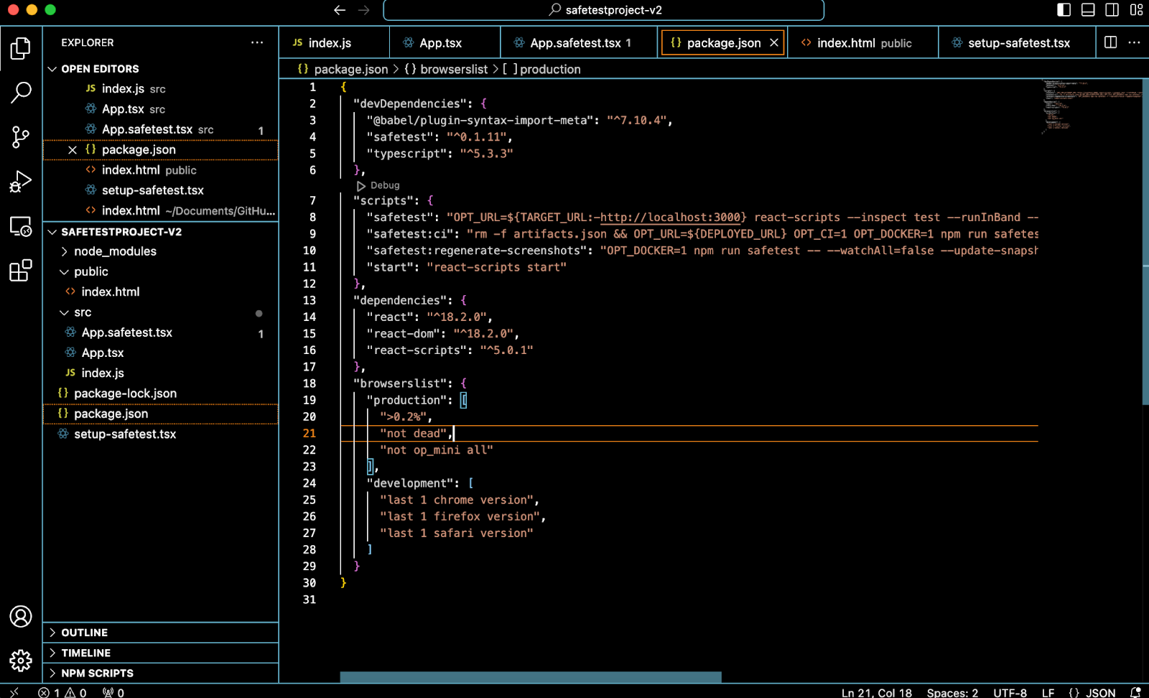The image size is (1149, 698).
Task: Open editor More Actions ellipsis
Action: point(1134,42)
